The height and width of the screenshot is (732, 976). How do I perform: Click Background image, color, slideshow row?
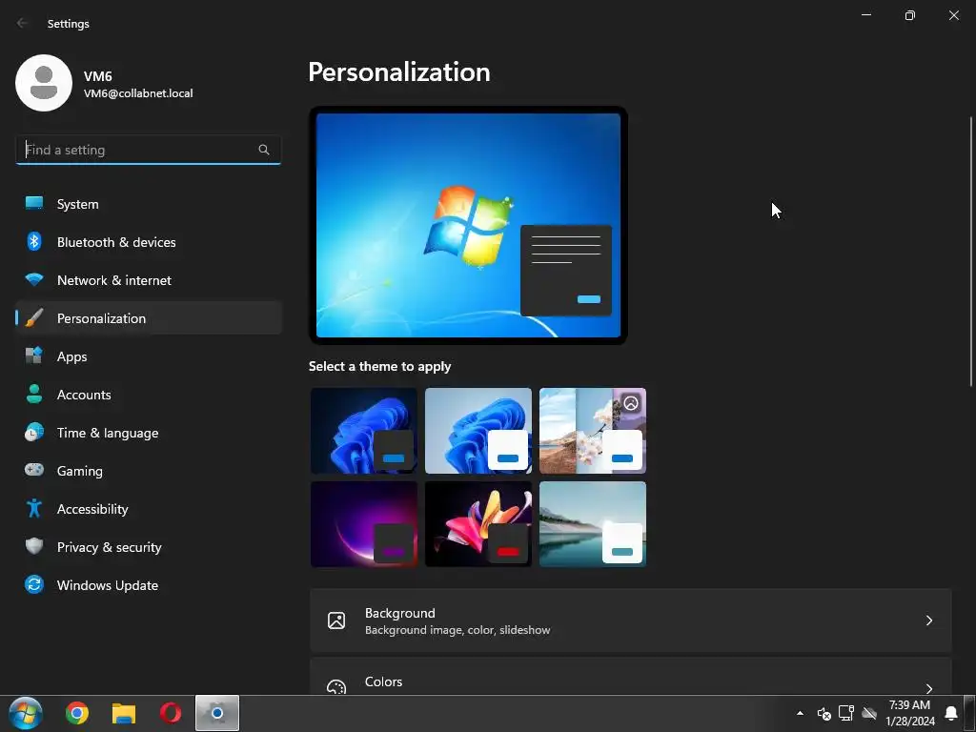click(x=631, y=620)
